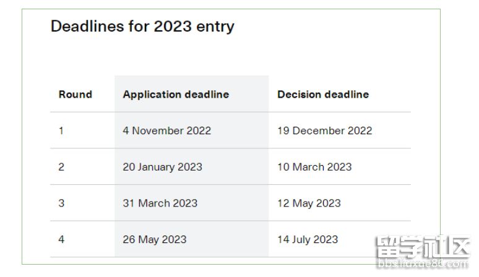The image size is (479, 277).
Task: Click round number 3 in the table
Action: click(x=61, y=203)
